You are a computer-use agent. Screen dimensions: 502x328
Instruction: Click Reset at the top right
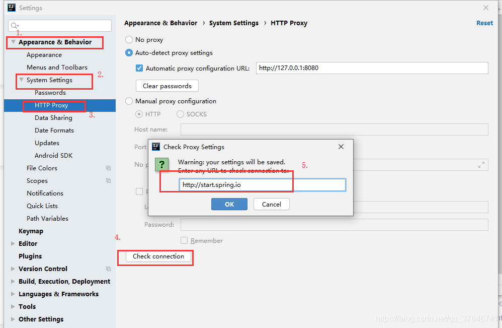click(x=484, y=23)
